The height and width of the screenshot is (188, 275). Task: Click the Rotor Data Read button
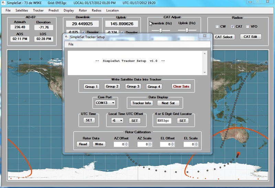point(83,144)
